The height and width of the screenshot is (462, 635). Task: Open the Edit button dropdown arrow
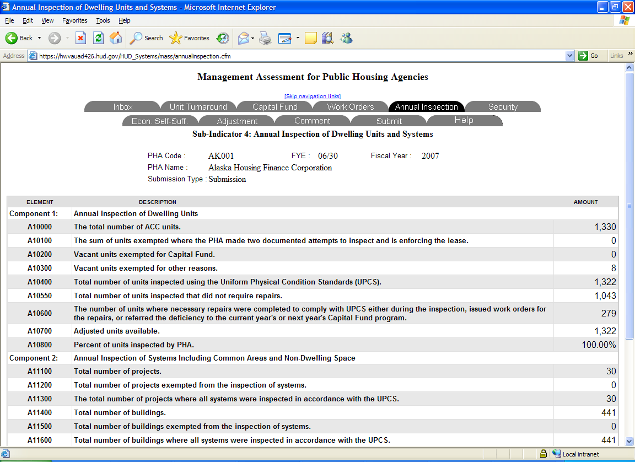pyautogui.click(x=298, y=38)
